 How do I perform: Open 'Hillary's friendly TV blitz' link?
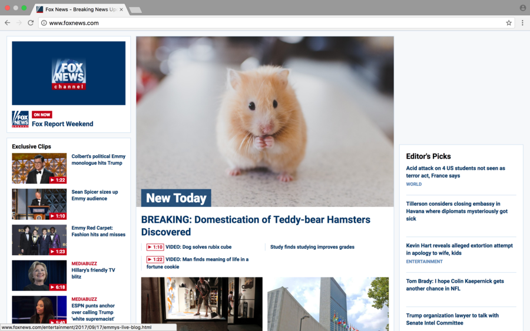93,273
